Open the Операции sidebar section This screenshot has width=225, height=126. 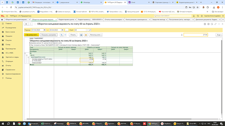(9, 61)
